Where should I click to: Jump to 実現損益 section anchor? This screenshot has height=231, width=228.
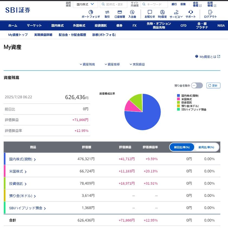coord(137,64)
